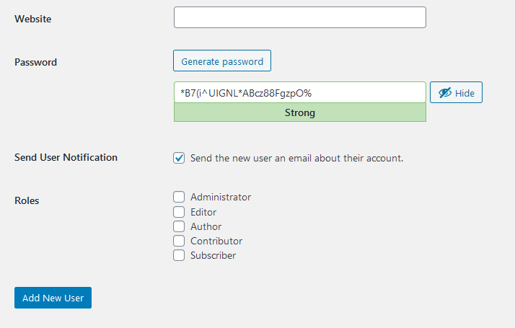Click the 'Send the new user an email' label
The width and height of the screenshot is (515, 328).
[x=296, y=158]
